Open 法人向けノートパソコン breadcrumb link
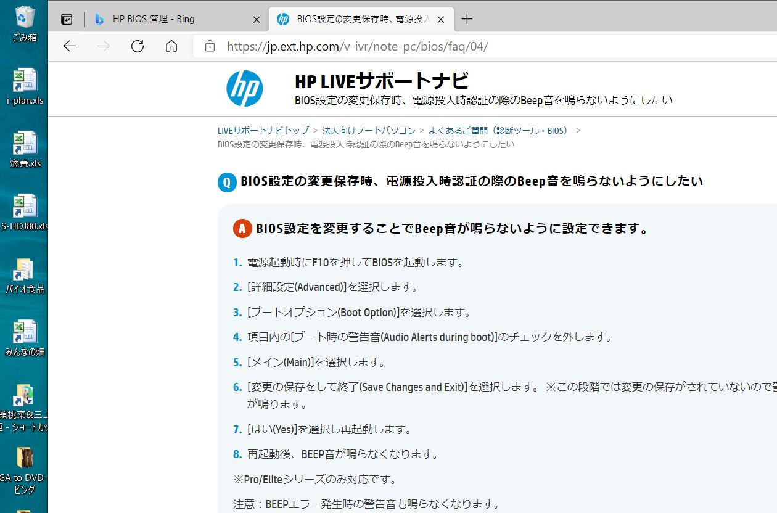Image resolution: width=777 pixels, height=513 pixels. [x=369, y=131]
